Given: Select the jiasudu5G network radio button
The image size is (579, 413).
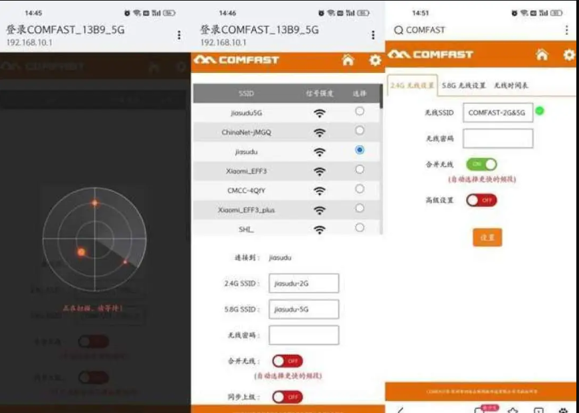Looking at the screenshot, I should [x=359, y=111].
